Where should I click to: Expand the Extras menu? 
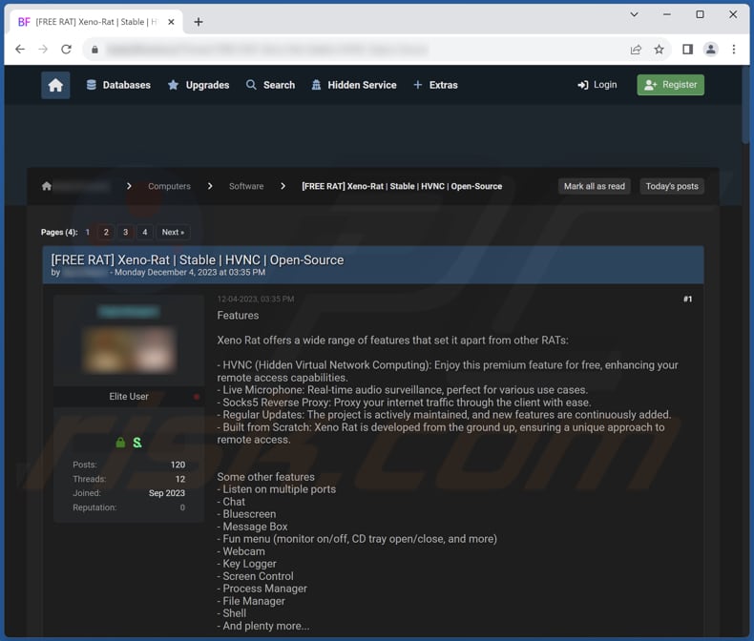tap(435, 85)
